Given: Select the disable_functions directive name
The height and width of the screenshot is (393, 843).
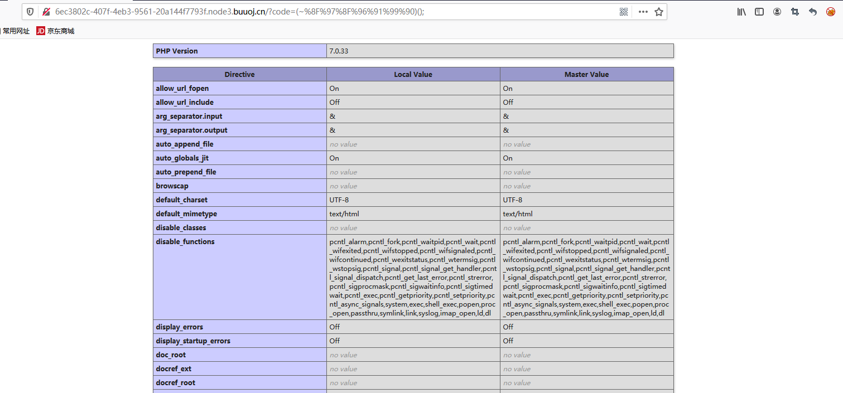Looking at the screenshot, I should [x=185, y=241].
